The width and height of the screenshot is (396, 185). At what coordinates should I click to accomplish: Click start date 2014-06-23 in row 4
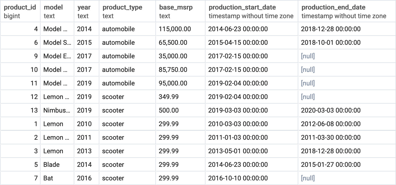click(x=252, y=29)
